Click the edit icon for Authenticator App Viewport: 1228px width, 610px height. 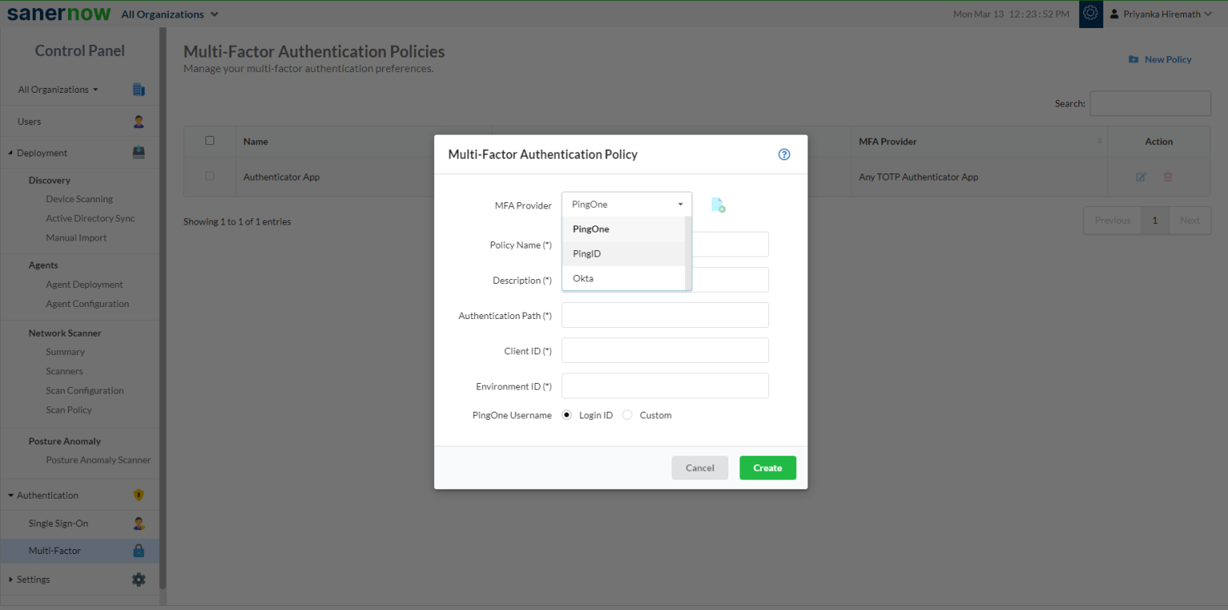pyautogui.click(x=1141, y=177)
